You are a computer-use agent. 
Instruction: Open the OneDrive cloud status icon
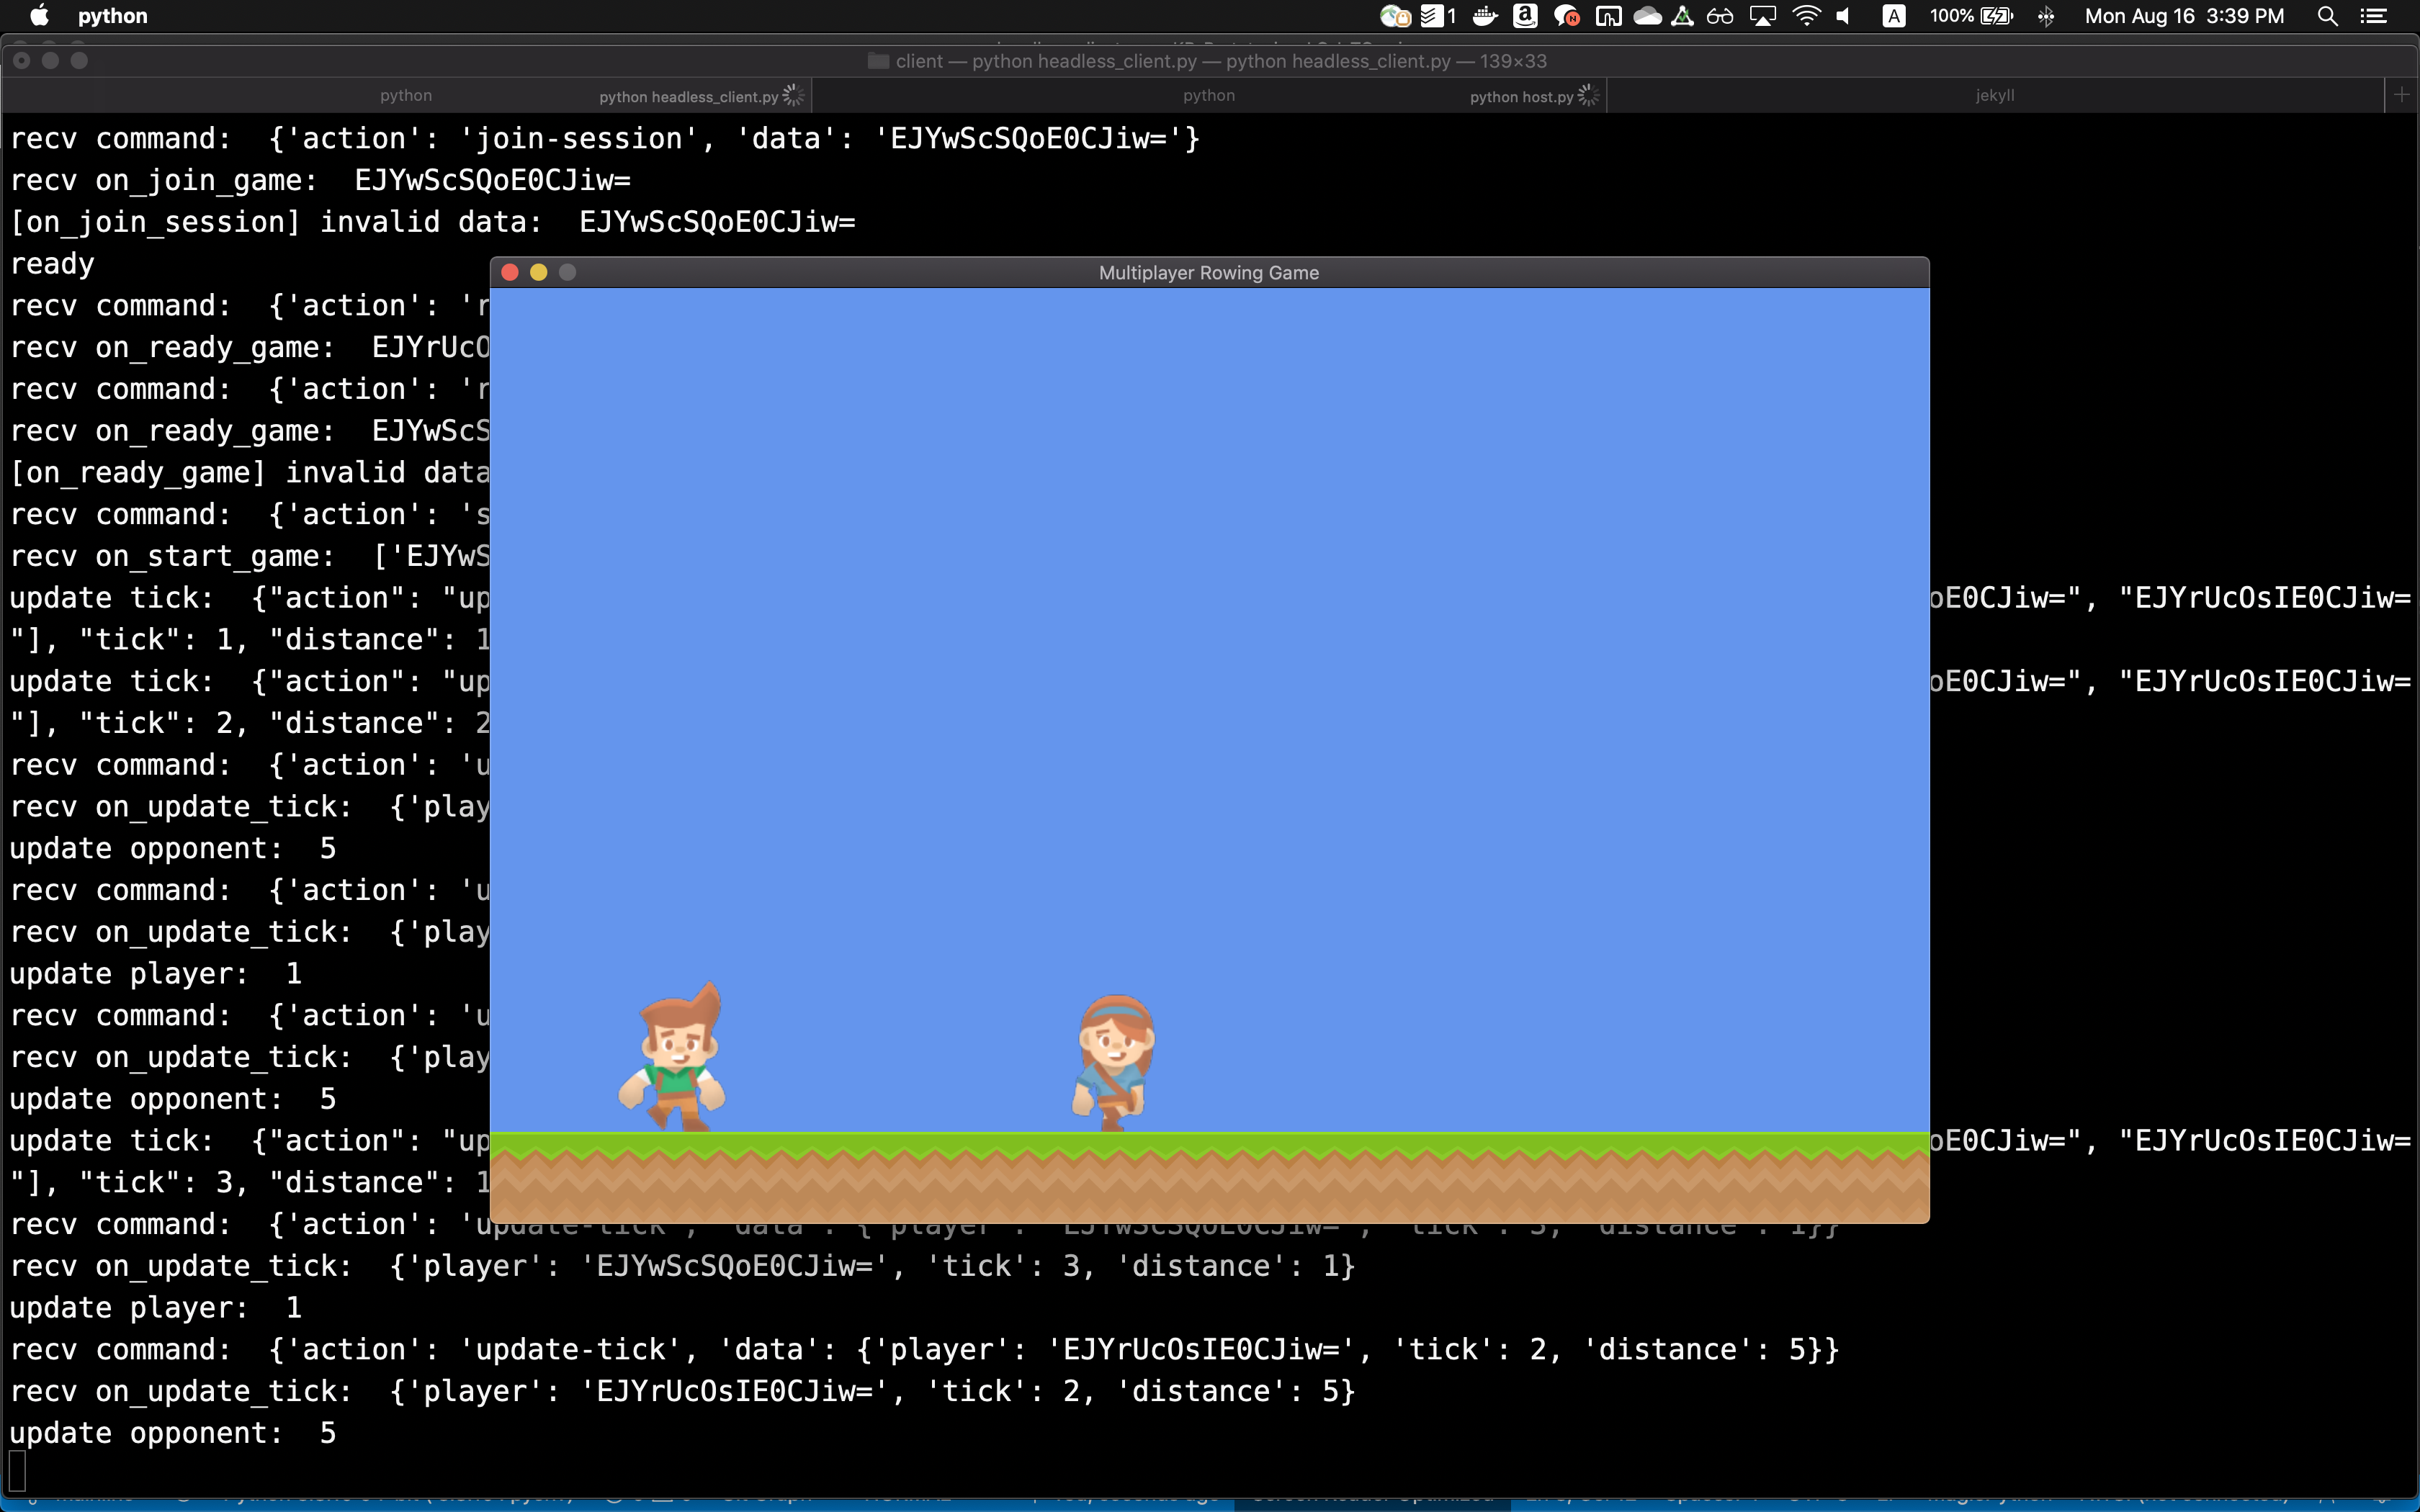tap(1647, 16)
